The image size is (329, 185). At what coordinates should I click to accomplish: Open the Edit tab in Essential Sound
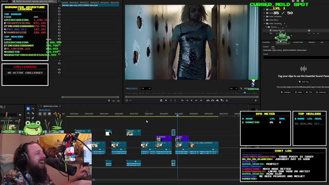click(273, 47)
